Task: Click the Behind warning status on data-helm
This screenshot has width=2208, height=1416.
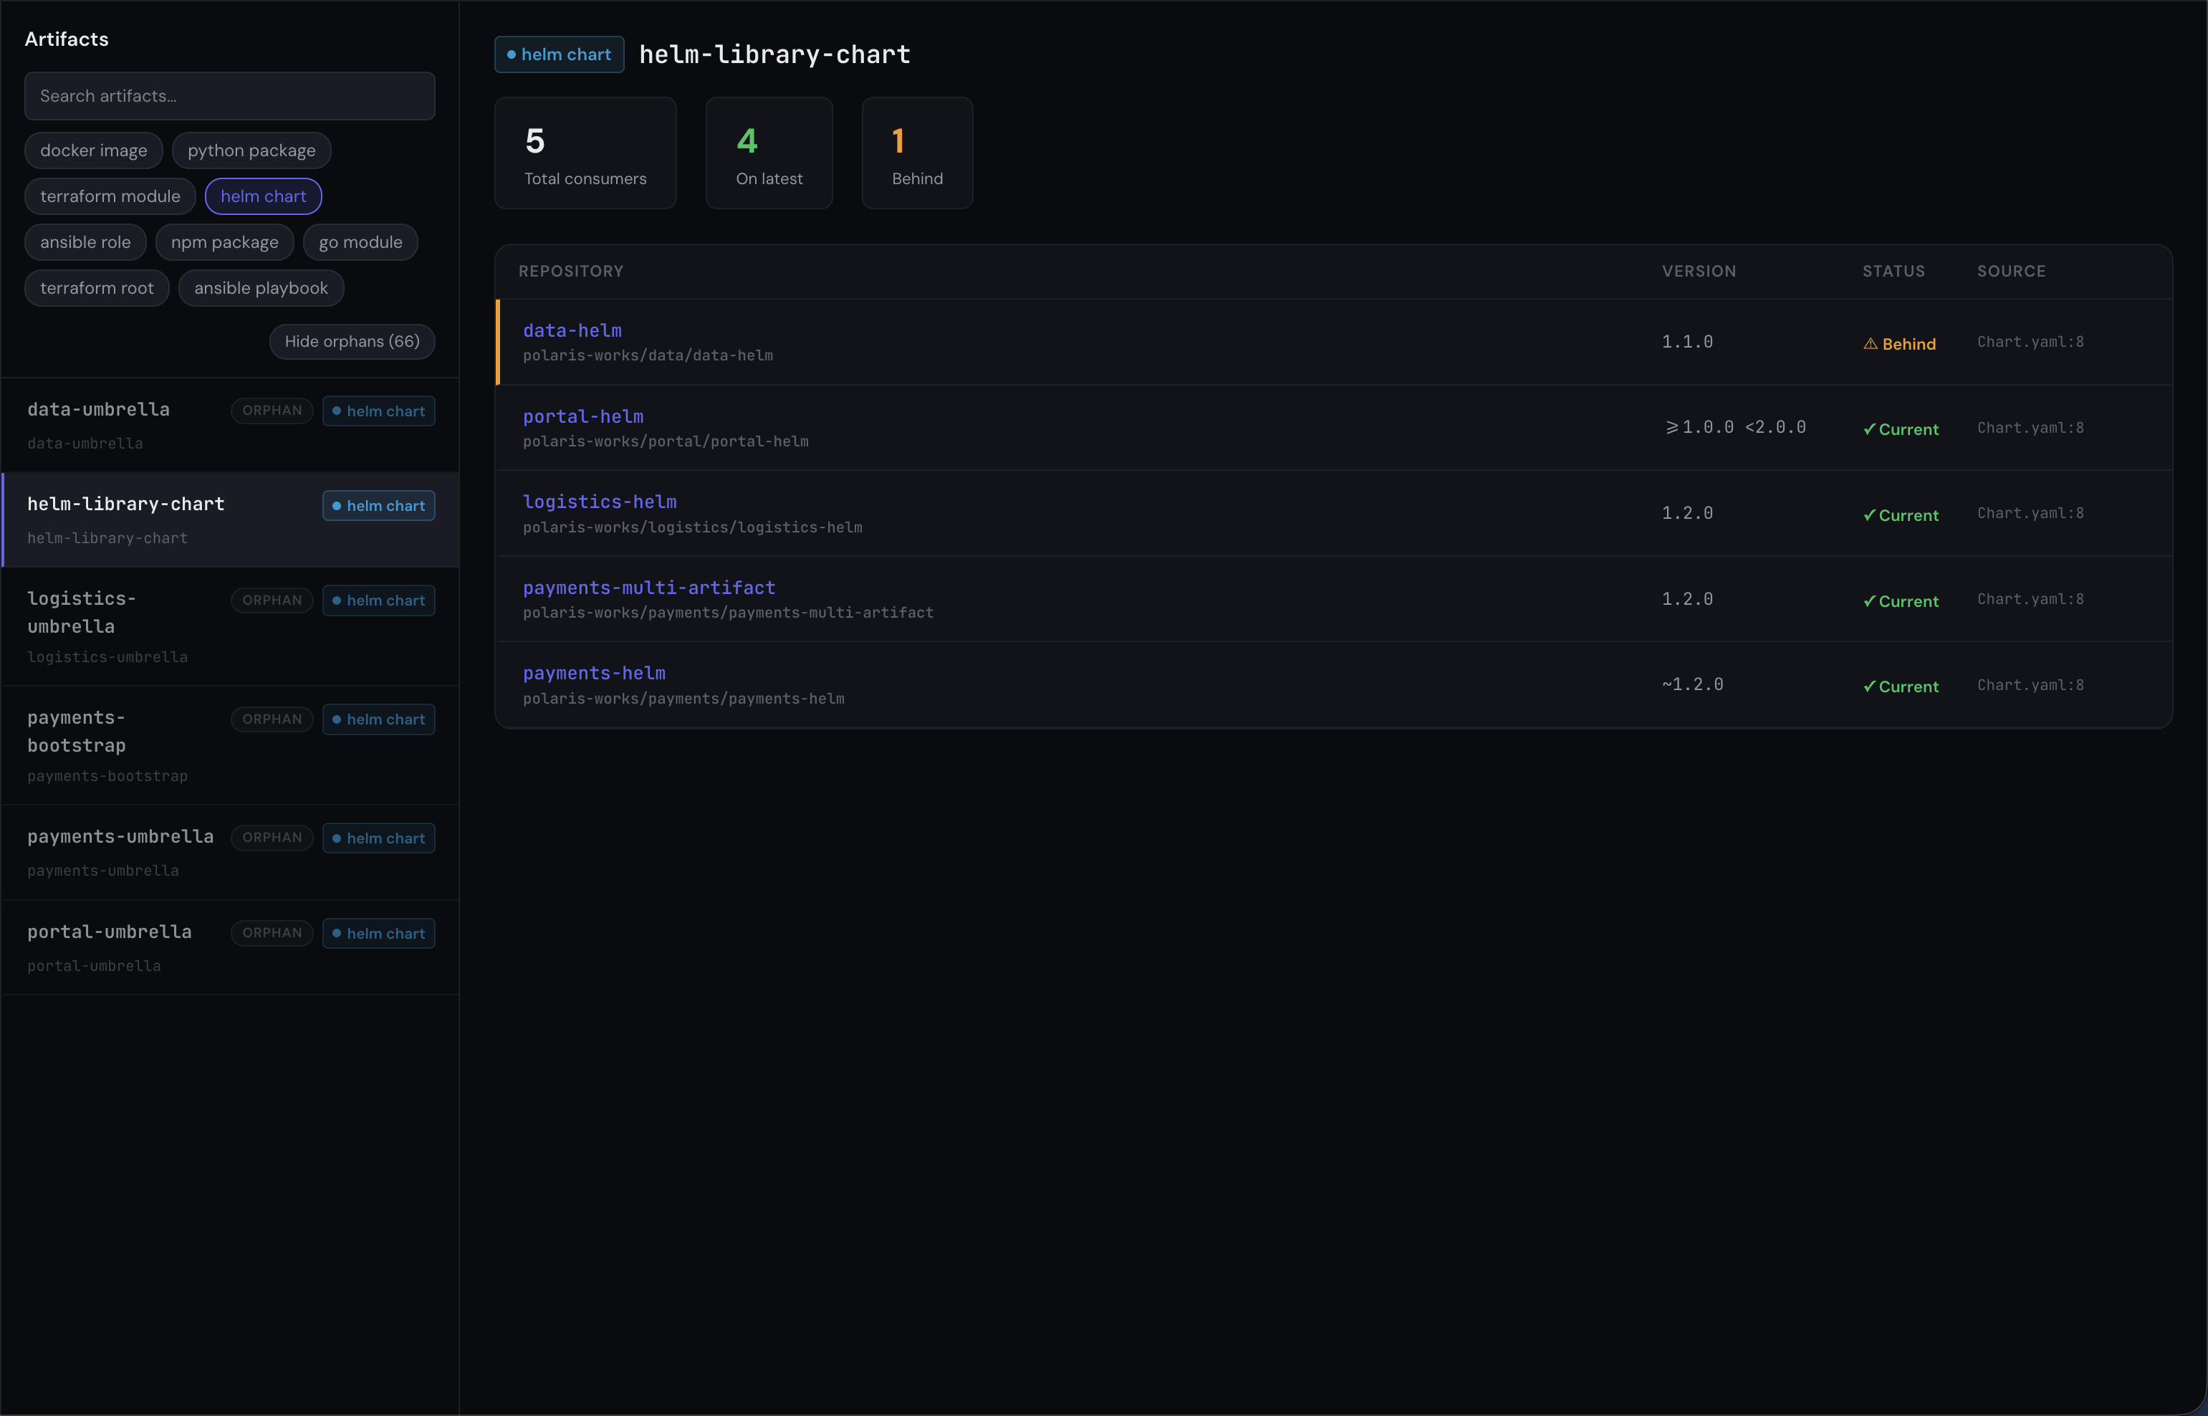Action: pos(1899,344)
